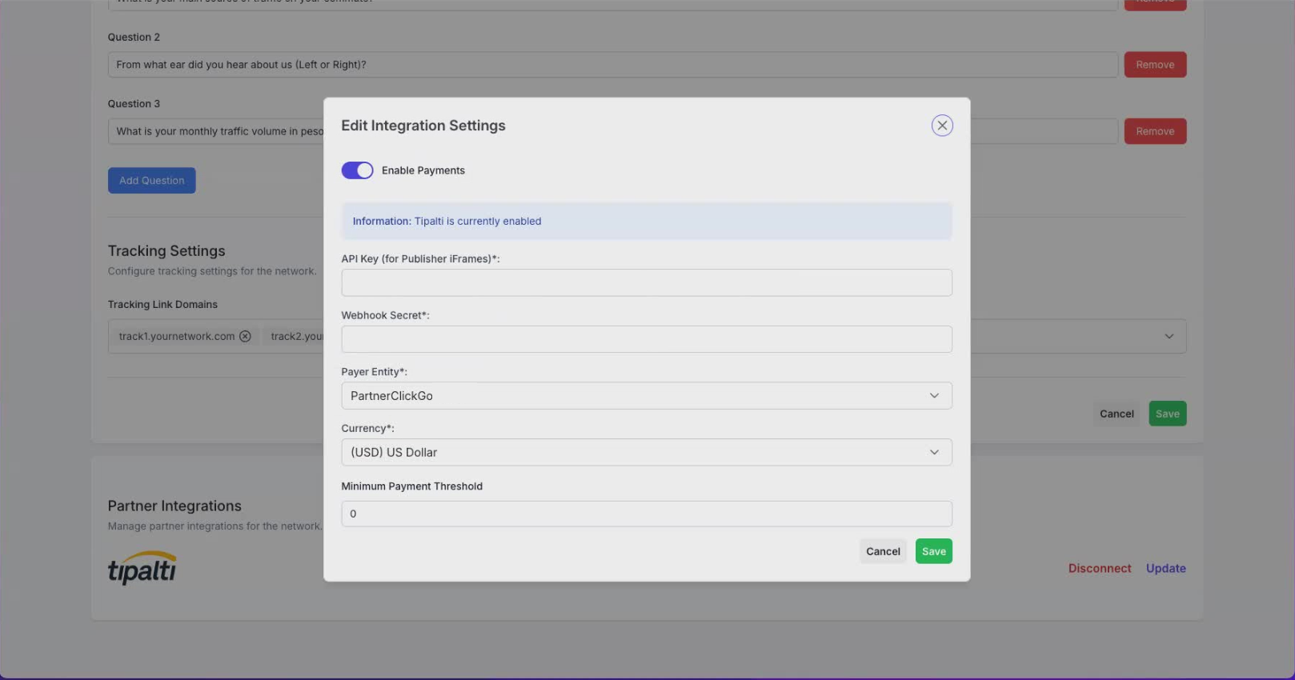The width and height of the screenshot is (1295, 680).
Task: Open the Payer Entity dropdown
Action: pos(646,396)
